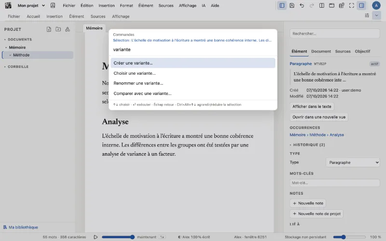Click the redo arrow icon
This screenshot has height=241, width=386.
point(312,5)
